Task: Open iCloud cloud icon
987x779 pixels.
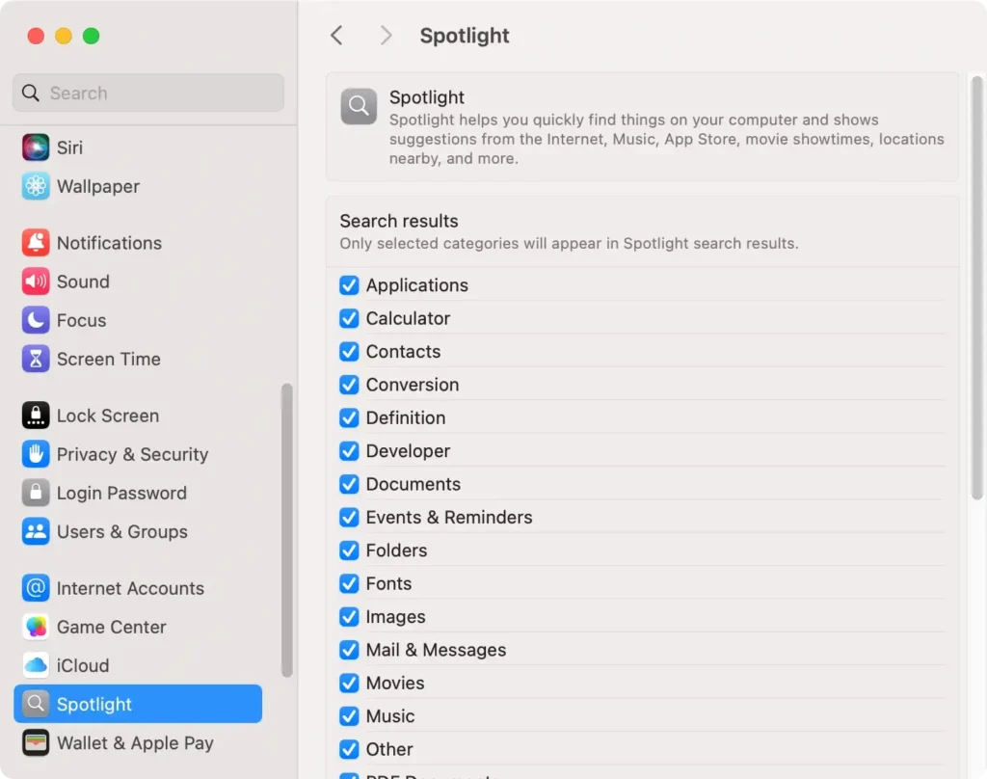Action: tap(36, 665)
